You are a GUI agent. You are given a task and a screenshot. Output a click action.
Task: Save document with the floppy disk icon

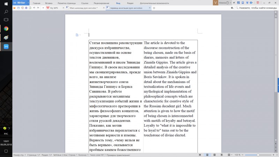[18, 8]
